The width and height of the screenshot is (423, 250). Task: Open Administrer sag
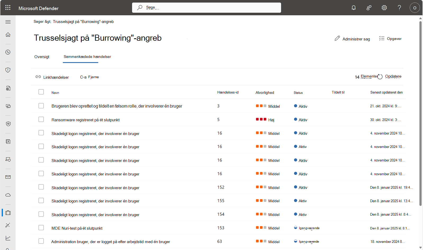(352, 39)
